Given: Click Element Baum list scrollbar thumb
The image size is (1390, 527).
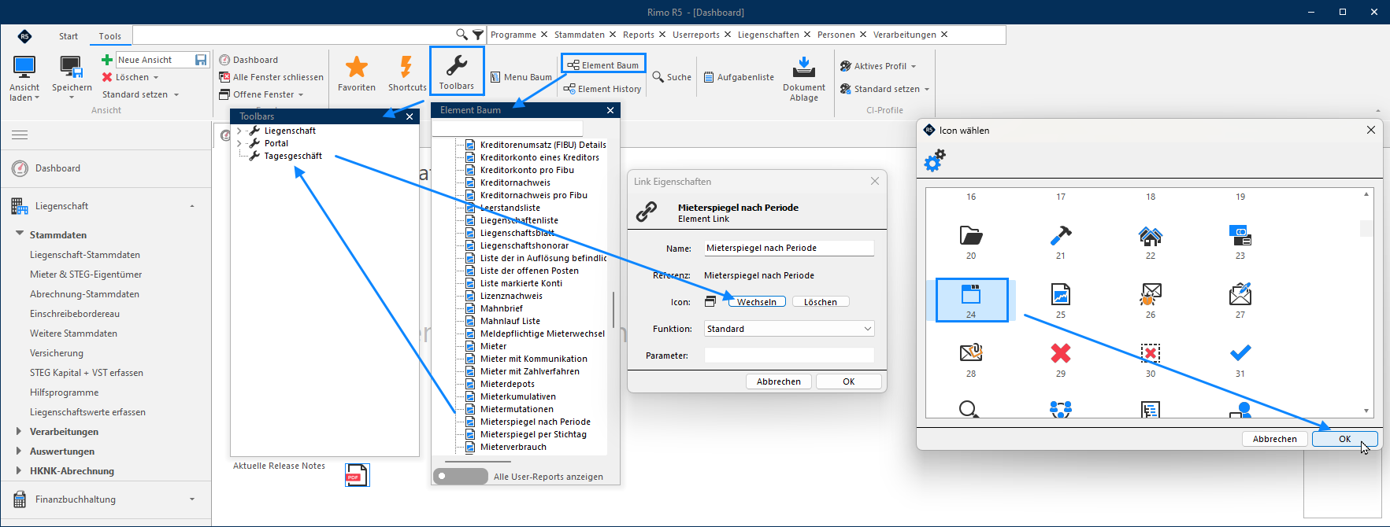Looking at the screenshot, I should tap(613, 310).
